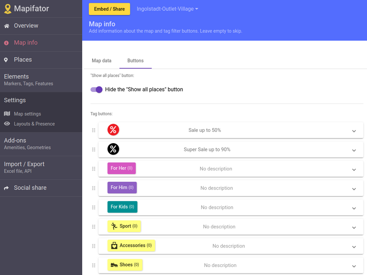Click the Embed / Share button
Screen dimensions: 367x275
(109, 9)
